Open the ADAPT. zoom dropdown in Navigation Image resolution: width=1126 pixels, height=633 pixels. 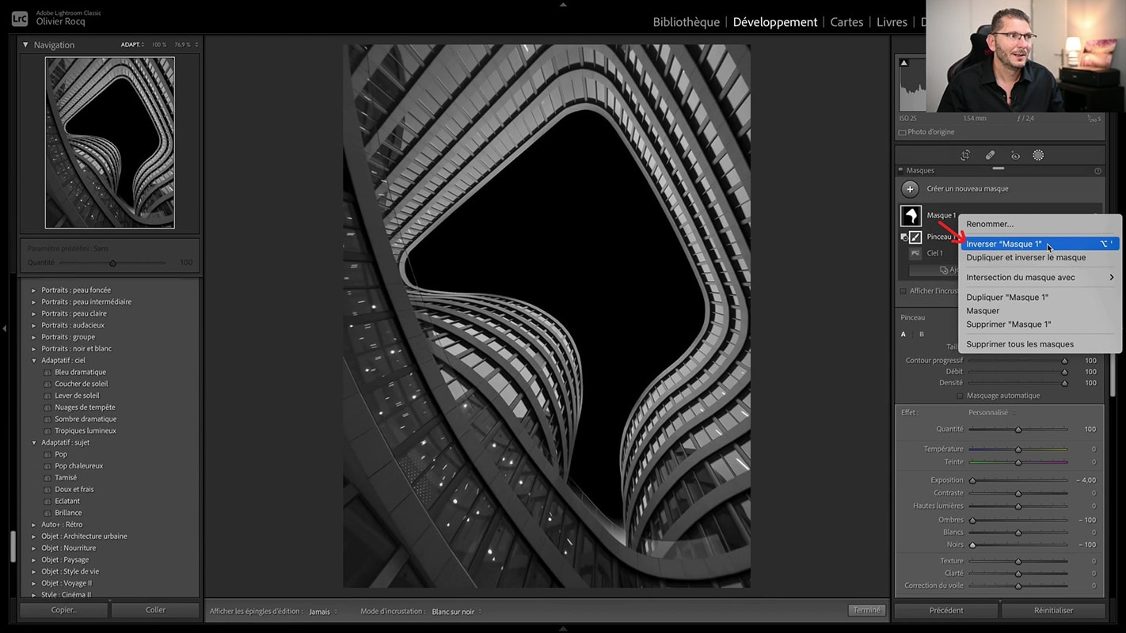(132, 45)
